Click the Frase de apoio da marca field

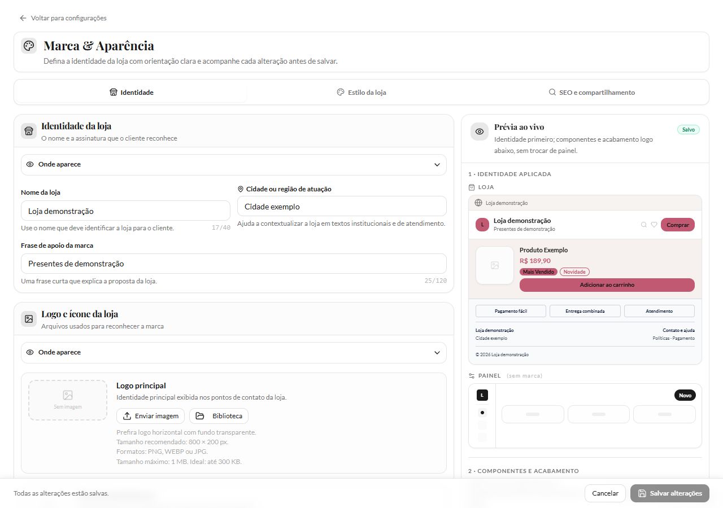pos(234,264)
